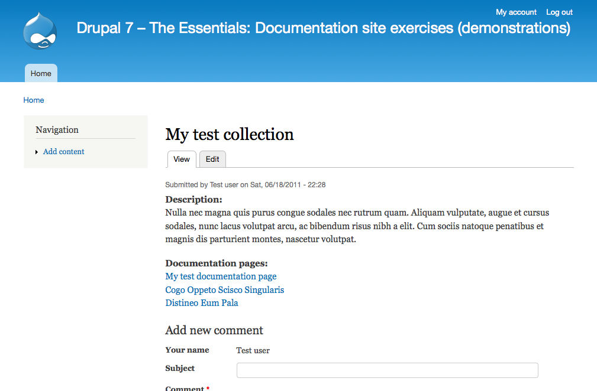Open My test documentation page link
Viewport: 597px width, 391px height.
pos(221,276)
